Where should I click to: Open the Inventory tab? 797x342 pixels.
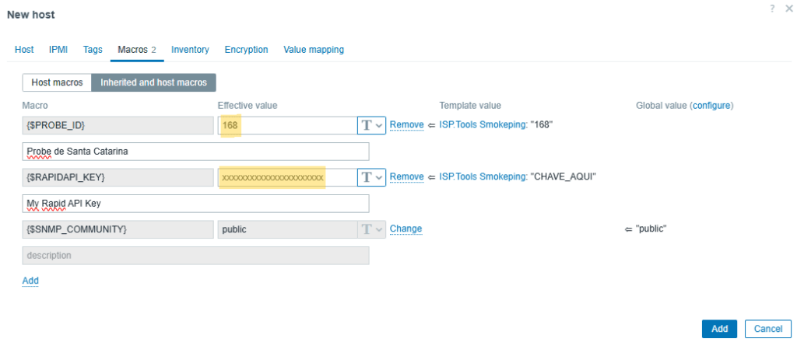190,50
